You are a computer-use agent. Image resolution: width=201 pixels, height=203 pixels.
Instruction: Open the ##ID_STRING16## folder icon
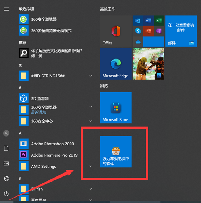[24, 76]
